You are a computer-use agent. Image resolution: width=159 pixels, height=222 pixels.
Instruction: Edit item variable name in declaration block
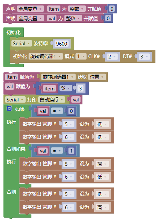coord(53,9)
